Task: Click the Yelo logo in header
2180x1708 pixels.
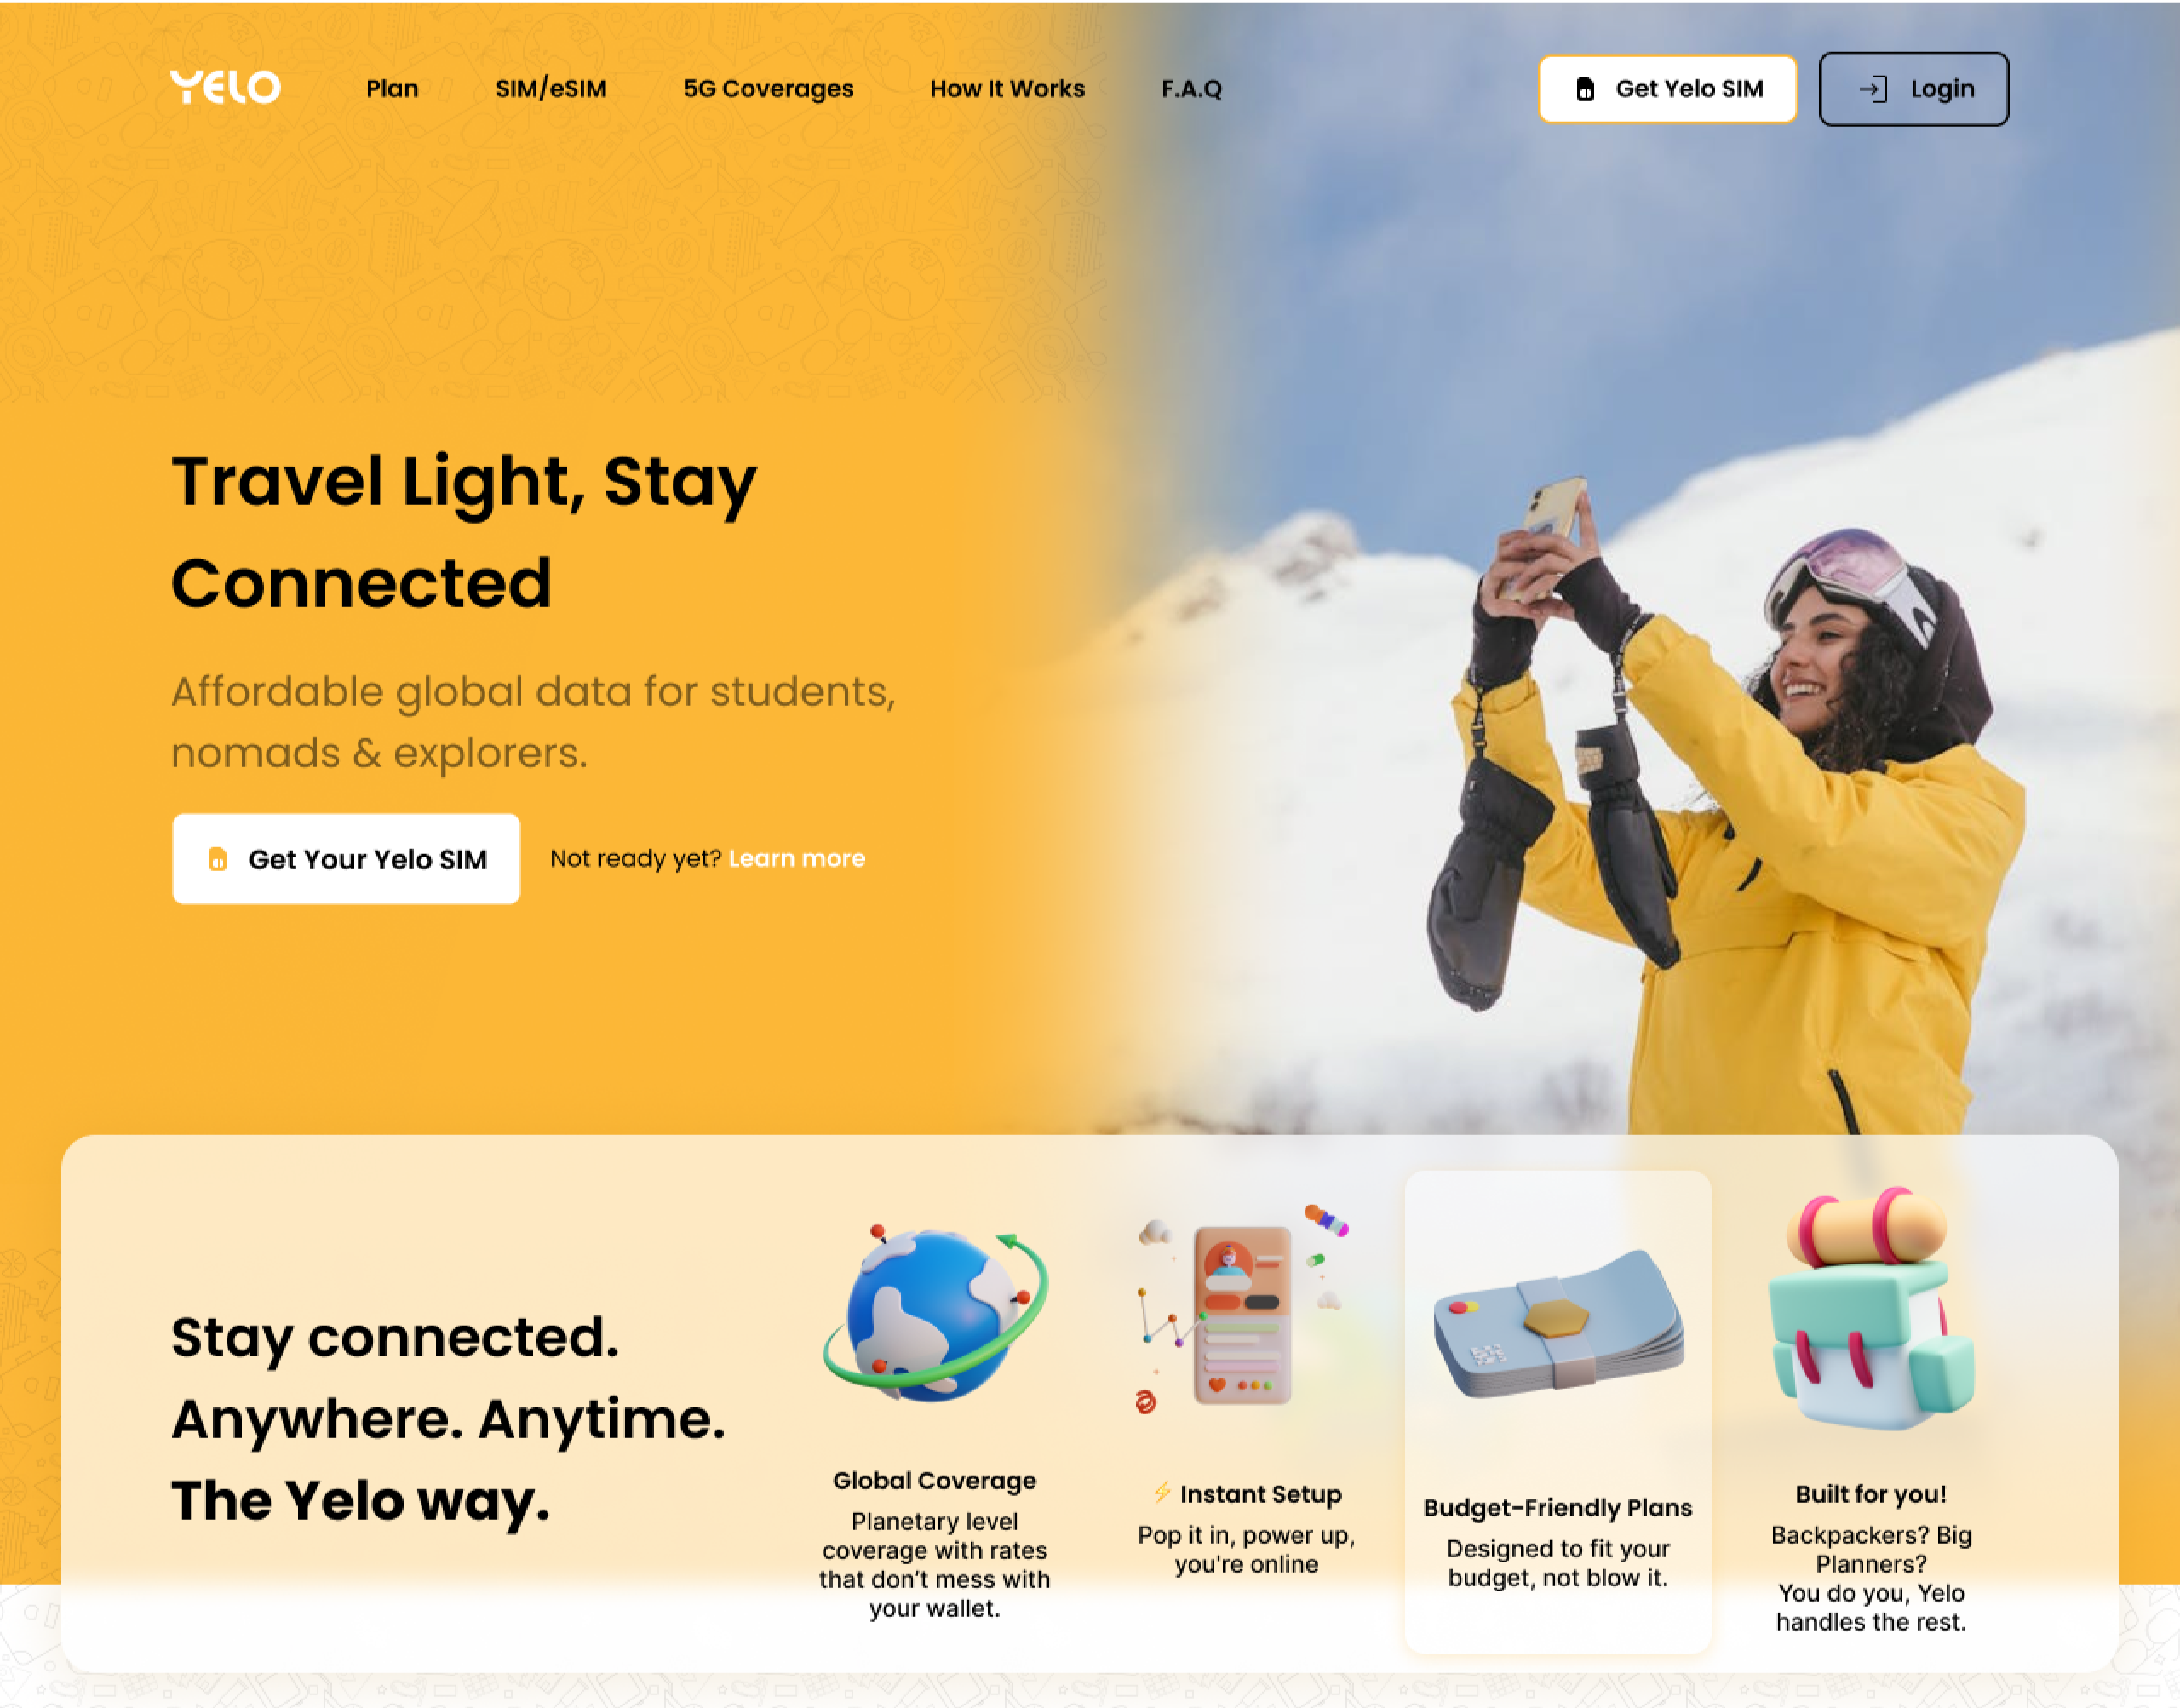Action: [225, 87]
